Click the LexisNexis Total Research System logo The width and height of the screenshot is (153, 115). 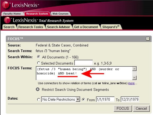pyautogui.click(x=39, y=20)
